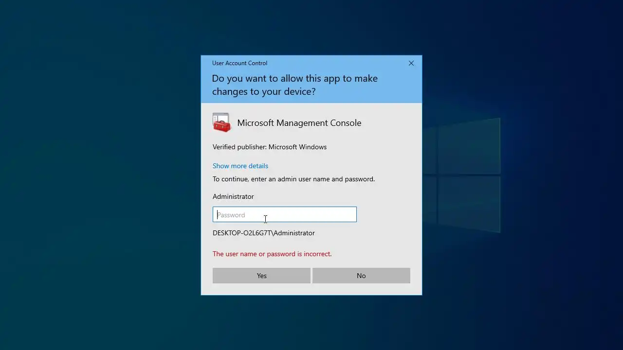The image size is (623, 350).
Task: Click the Verified publisher: Microsoft Windows text
Action: click(270, 147)
